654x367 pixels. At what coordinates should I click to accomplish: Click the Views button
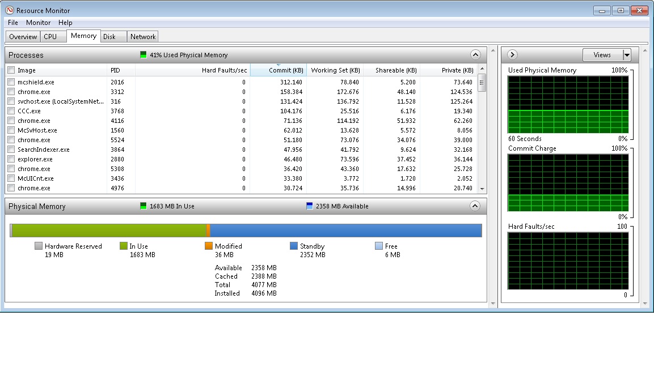point(602,55)
